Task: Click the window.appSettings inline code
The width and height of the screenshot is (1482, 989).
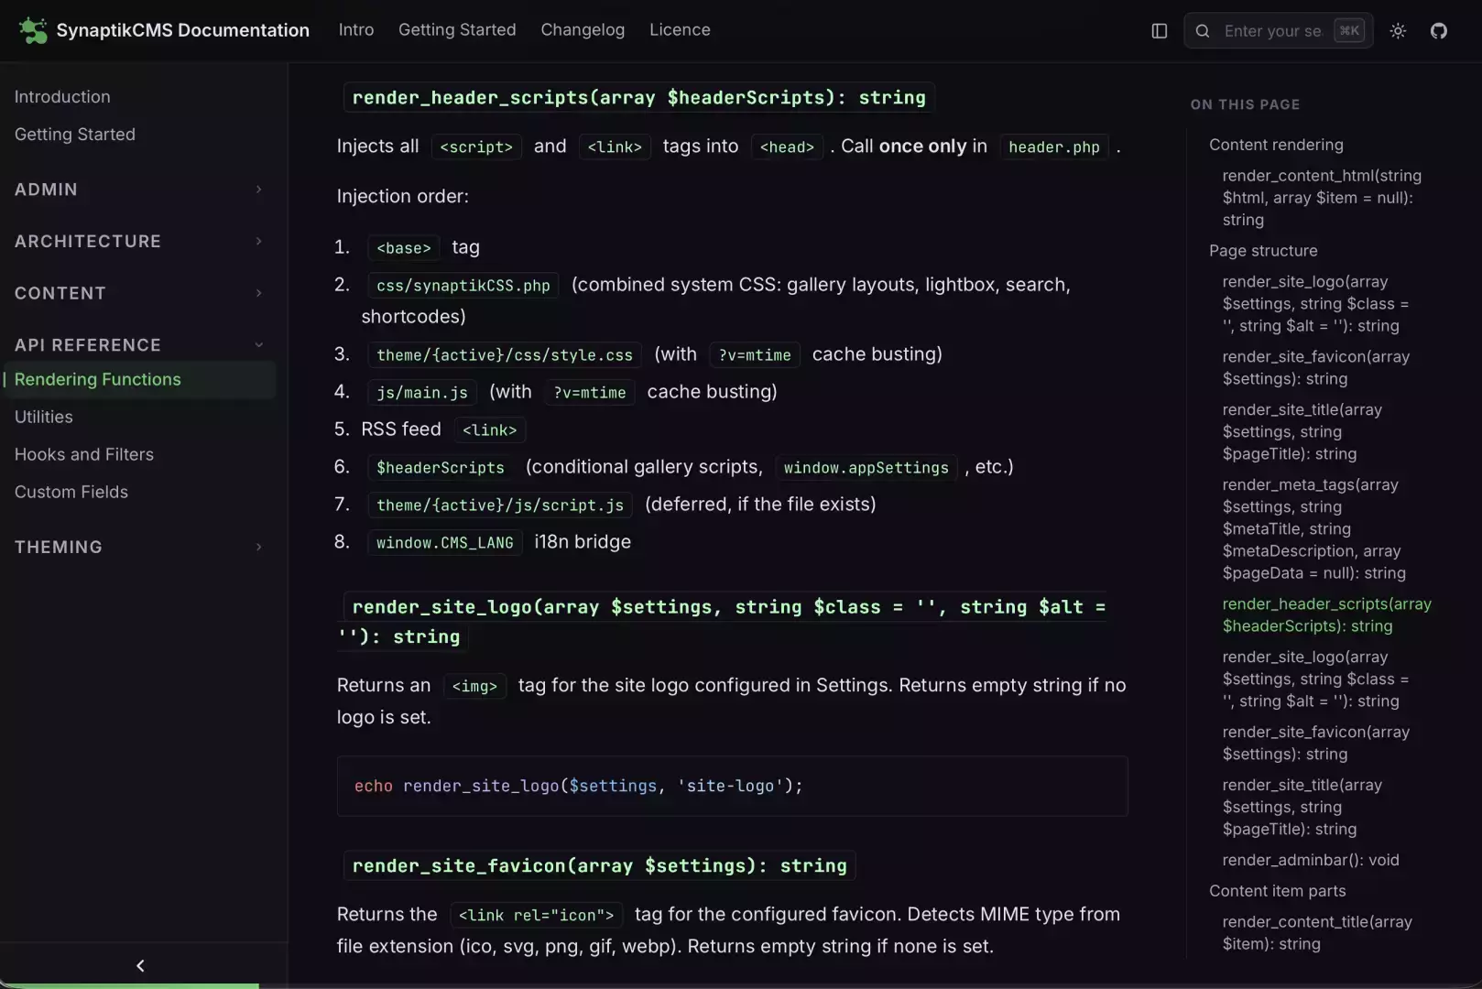Action: coord(866,468)
